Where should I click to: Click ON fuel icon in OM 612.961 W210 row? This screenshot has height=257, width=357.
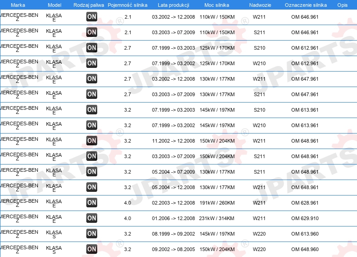(x=92, y=63)
